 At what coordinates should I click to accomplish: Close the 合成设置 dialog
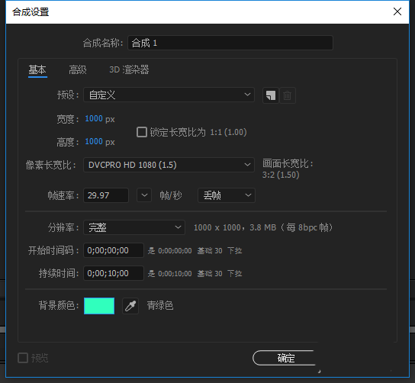(x=397, y=11)
